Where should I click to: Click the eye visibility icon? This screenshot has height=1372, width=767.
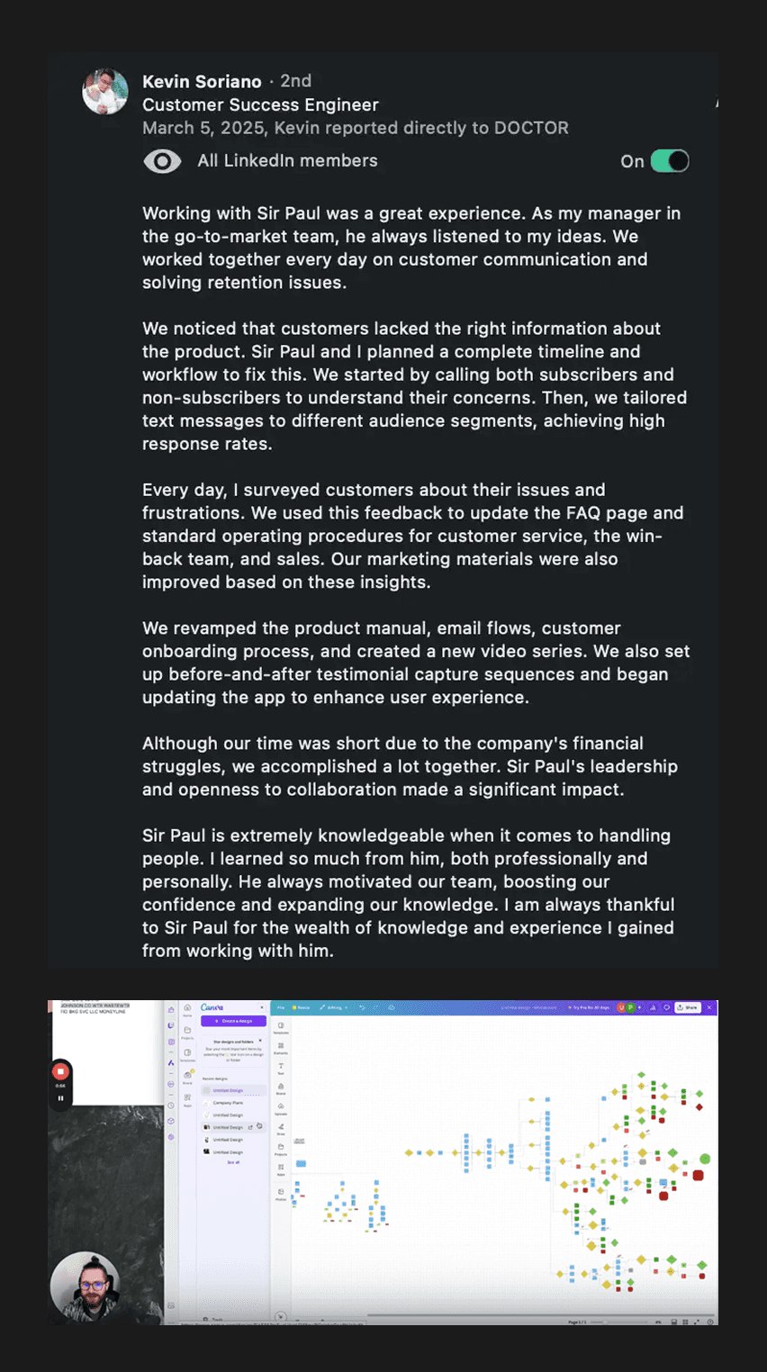point(162,161)
